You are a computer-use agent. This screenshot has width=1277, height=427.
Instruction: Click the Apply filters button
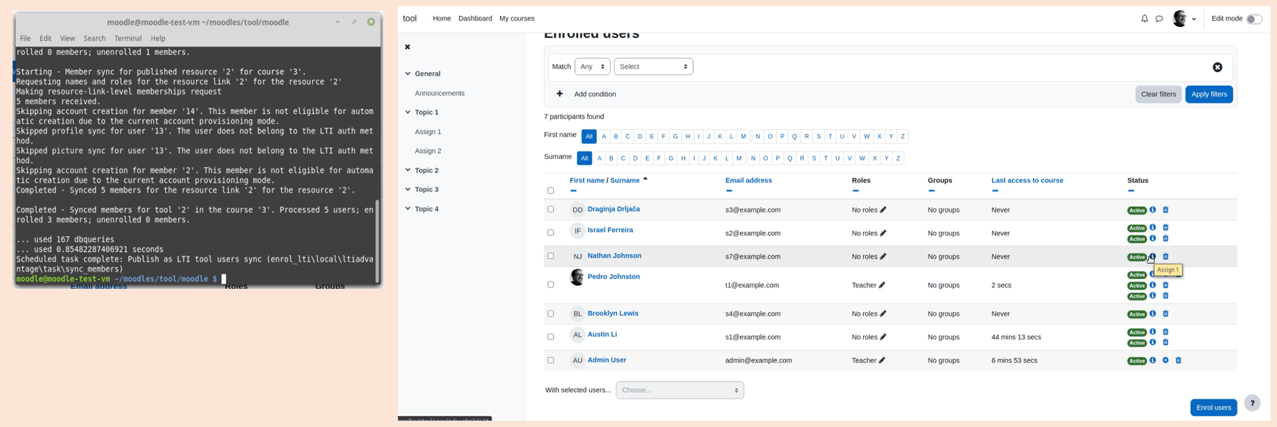click(1209, 94)
